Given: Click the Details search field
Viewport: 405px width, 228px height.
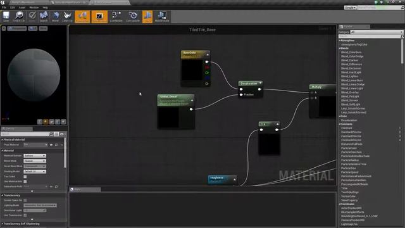Looking at the screenshot, I should point(25,134).
